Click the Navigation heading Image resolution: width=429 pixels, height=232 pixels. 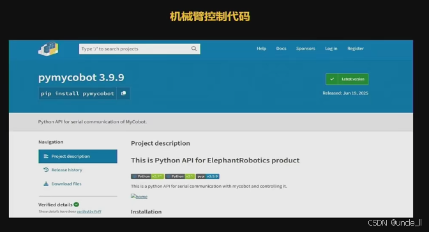51,142
